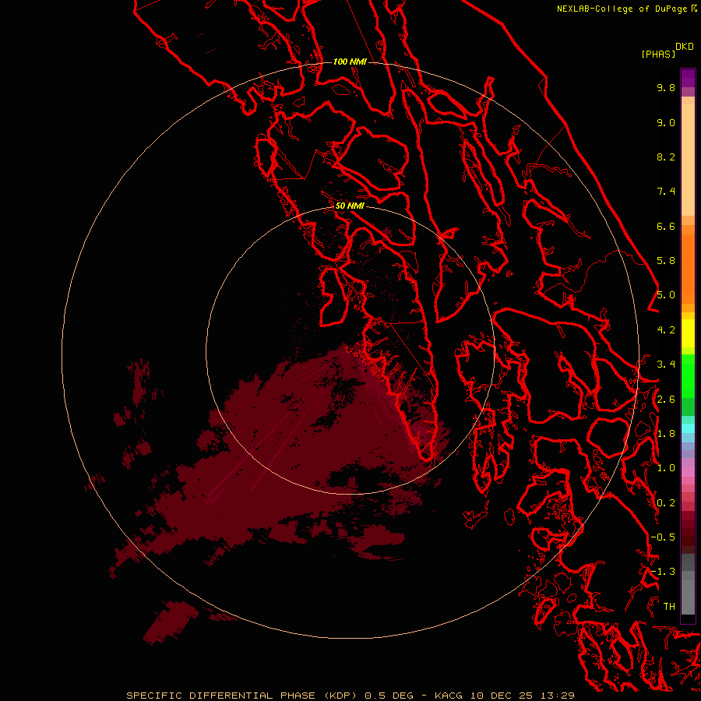This screenshot has height=701, width=701.
Task: Click the 1.0 color scale value
Action: (666, 468)
